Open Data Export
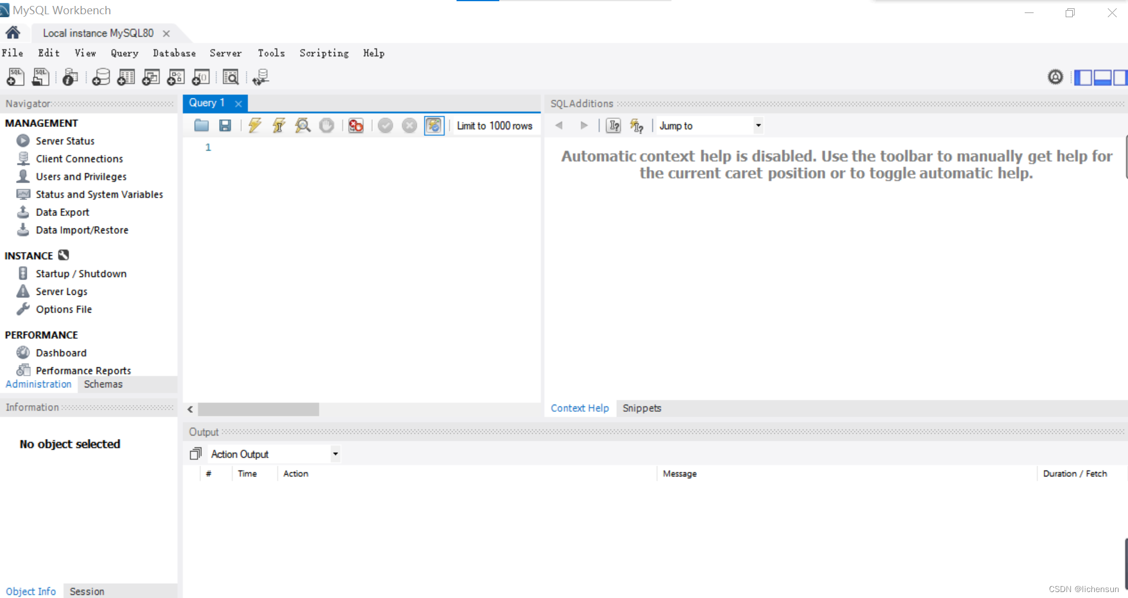Image resolution: width=1128 pixels, height=598 pixels. pyautogui.click(x=62, y=212)
